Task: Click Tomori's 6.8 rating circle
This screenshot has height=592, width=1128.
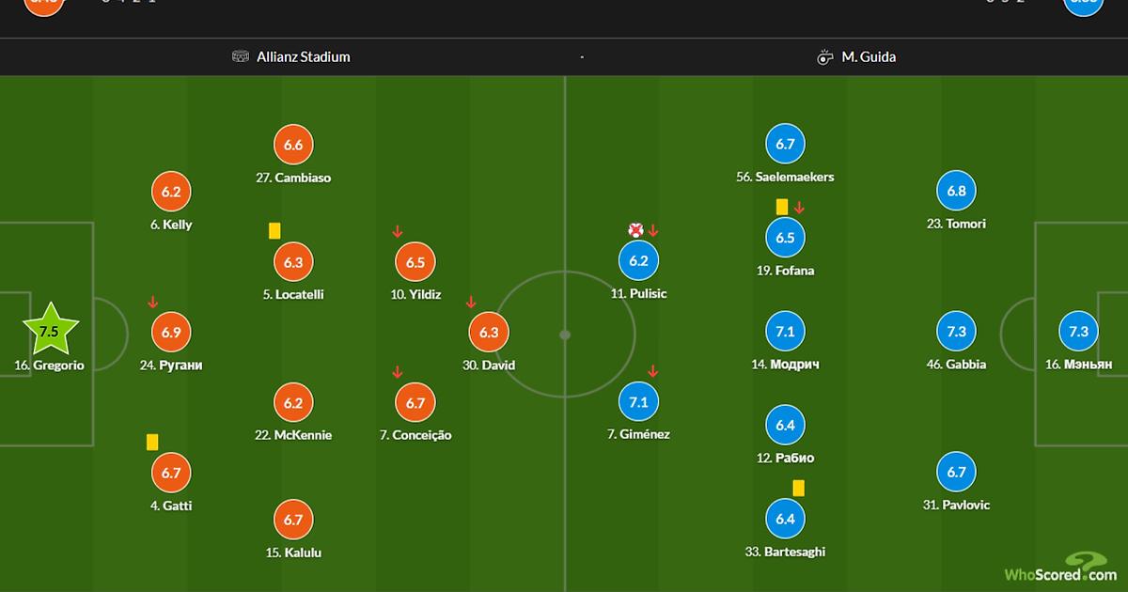Action: pyautogui.click(x=956, y=191)
